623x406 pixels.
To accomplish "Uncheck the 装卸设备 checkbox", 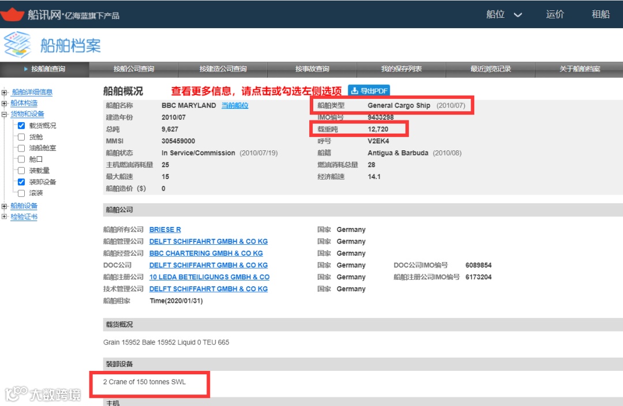I will coord(21,182).
